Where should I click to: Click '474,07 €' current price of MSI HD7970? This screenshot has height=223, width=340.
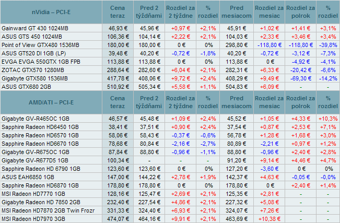(118, 219)
